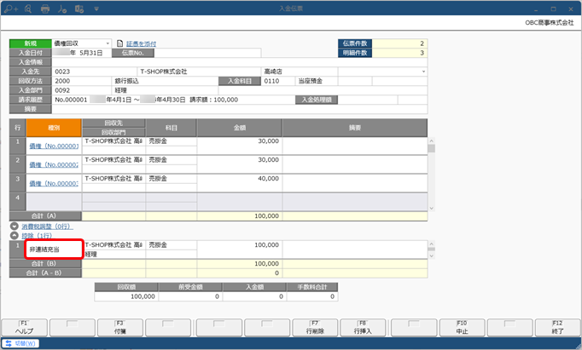Click row 1 摘要 cell in detail table
This screenshot has height=350, width=582.
355,146
